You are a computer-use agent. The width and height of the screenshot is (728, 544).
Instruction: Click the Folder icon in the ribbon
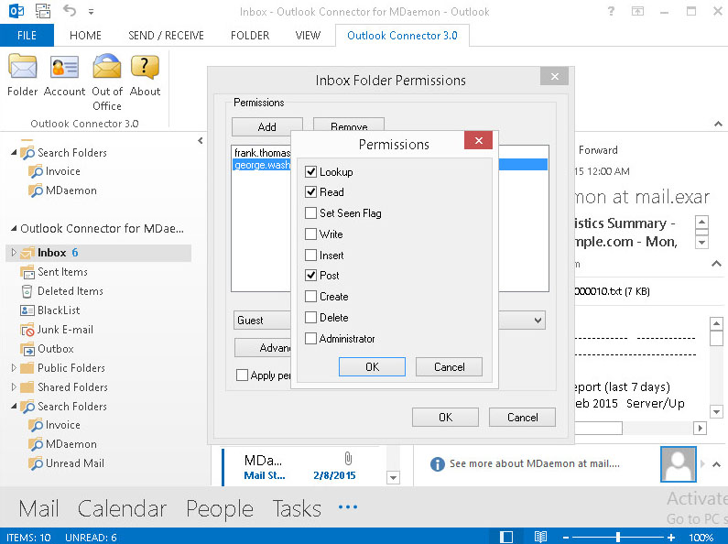22,70
